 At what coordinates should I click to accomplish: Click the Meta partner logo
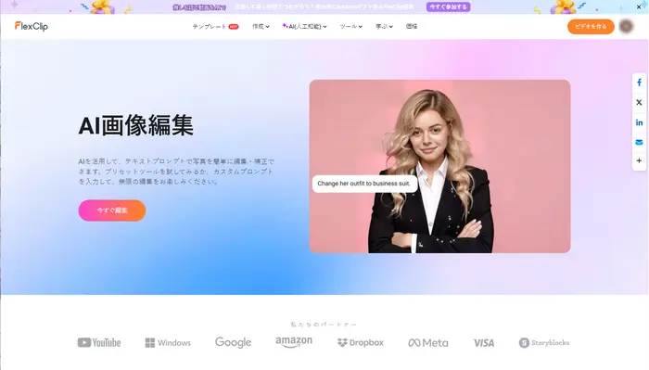point(428,343)
